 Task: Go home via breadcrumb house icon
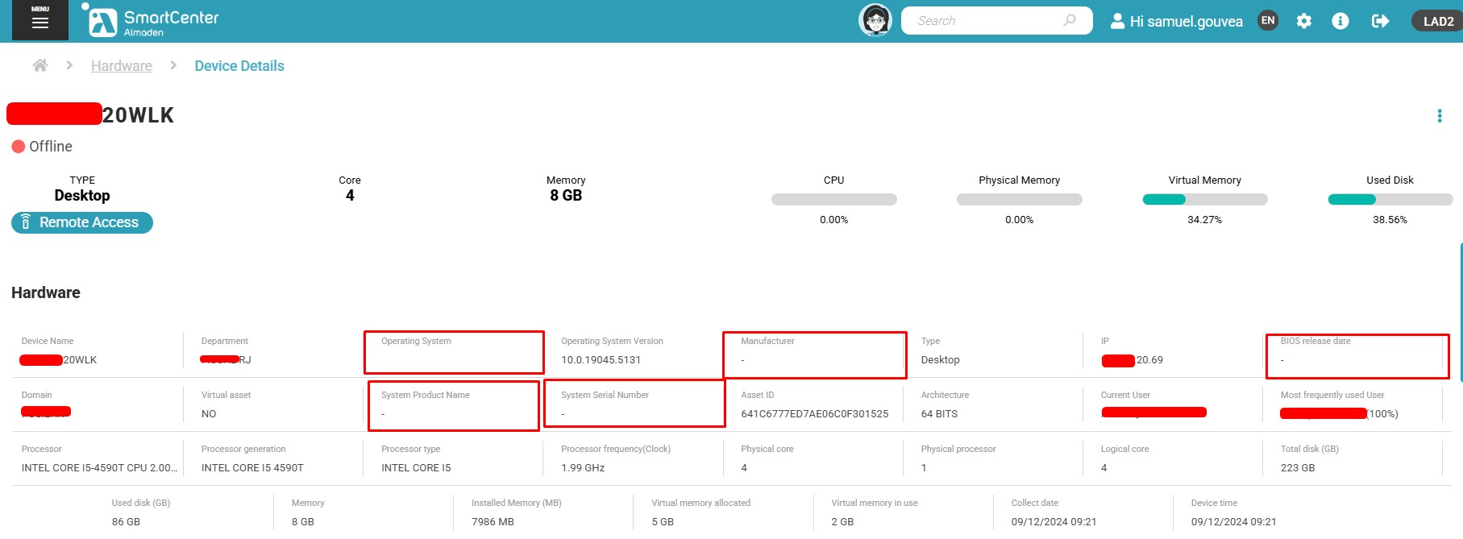click(39, 65)
